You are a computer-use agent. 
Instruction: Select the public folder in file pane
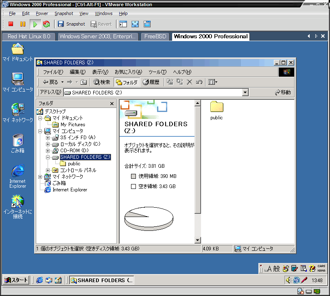[x=216, y=110]
